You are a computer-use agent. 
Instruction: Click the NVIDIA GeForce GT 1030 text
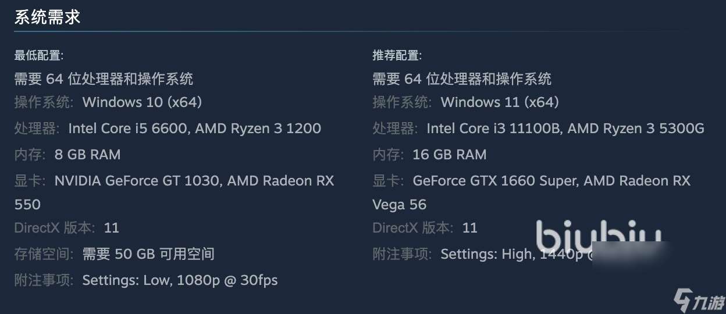(x=137, y=181)
